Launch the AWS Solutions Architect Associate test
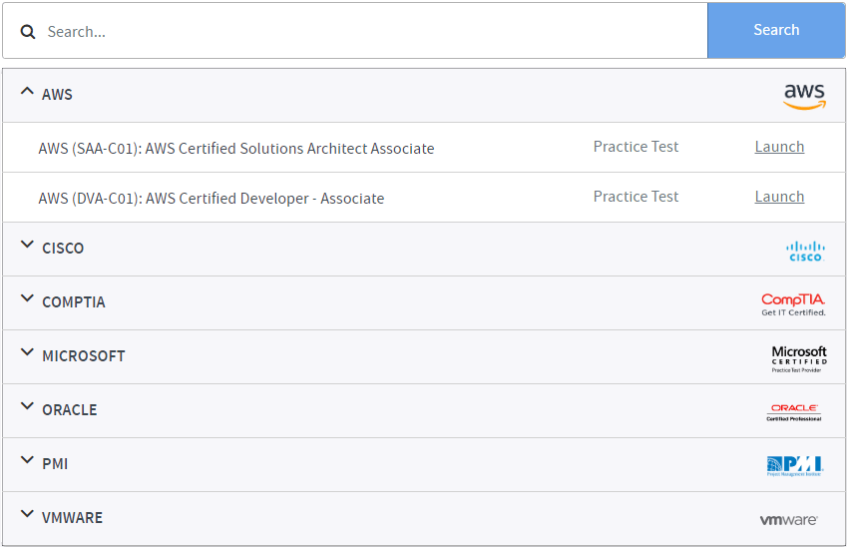Viewport: 847px width, 547px height. [779, 147]
